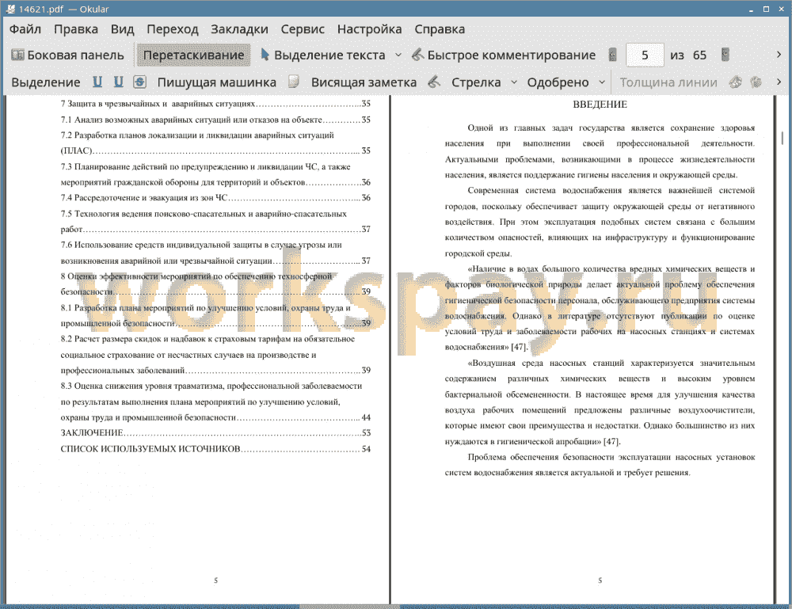Screen dimensions: 792x609
Task: Click the ЗАКЛЮЧЕНИЕ contents line
Action: coord(215,432)
